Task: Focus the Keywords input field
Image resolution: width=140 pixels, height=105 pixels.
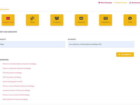Action: (x=101, y=44)
